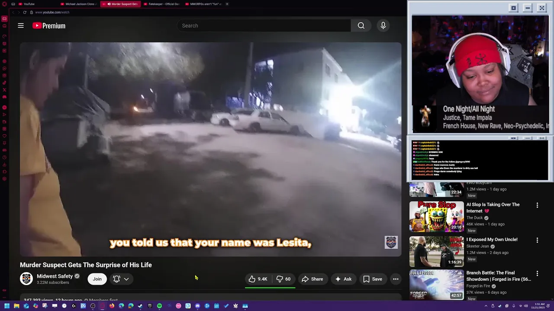Pause video by clicking the player
Viewport: 554px width, 311px height.
210,149
